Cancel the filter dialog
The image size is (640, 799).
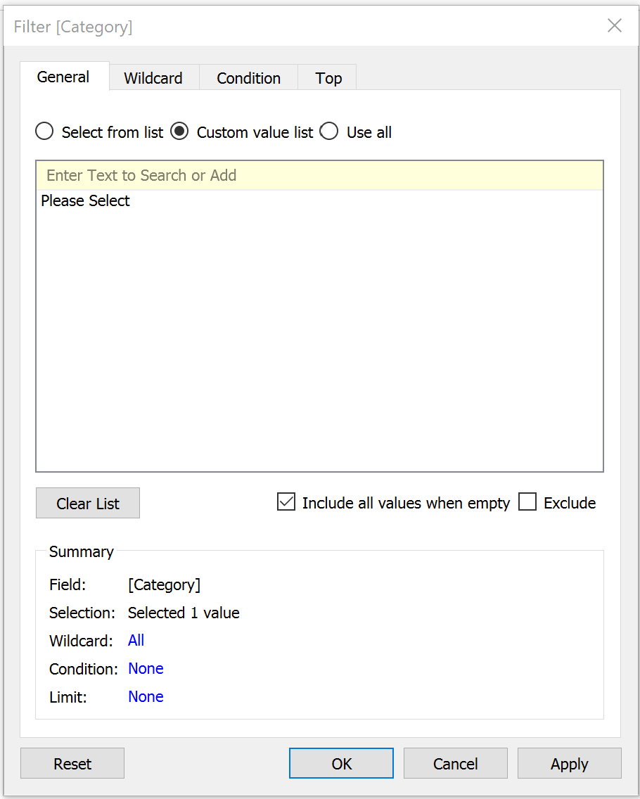click(456, 763)
